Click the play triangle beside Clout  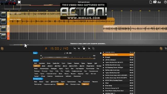point(104,83)
